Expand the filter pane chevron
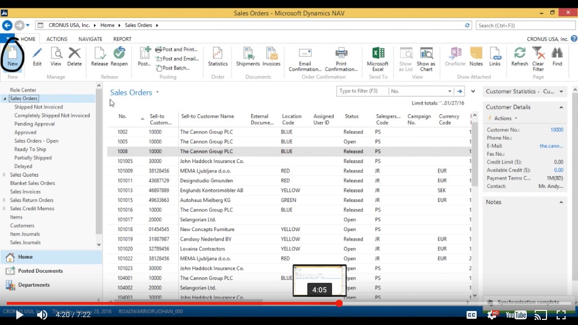Viewport: 578px width, 325px height. (x=473, y=91)
